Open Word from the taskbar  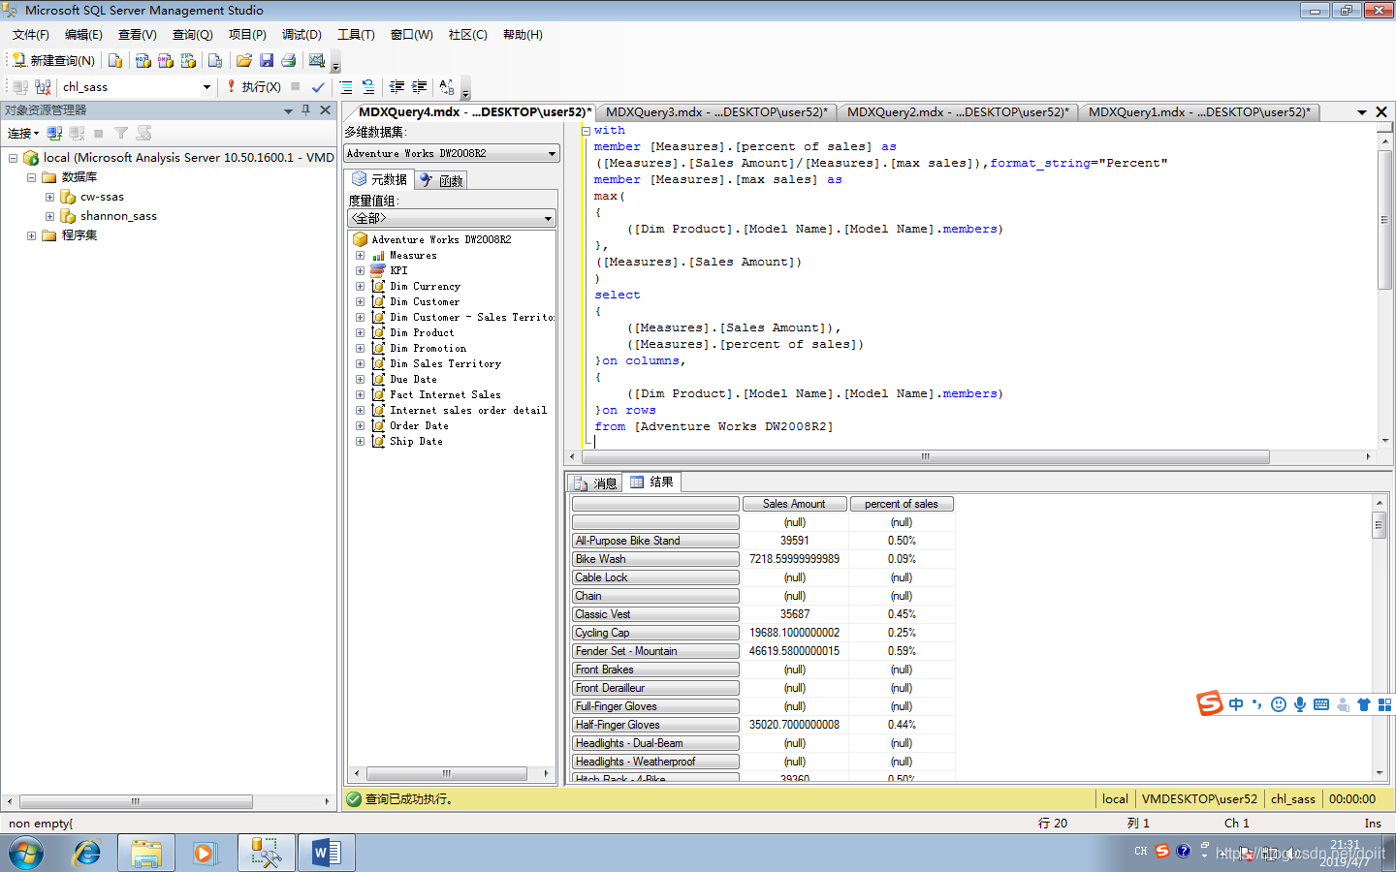tap(327, 853)
